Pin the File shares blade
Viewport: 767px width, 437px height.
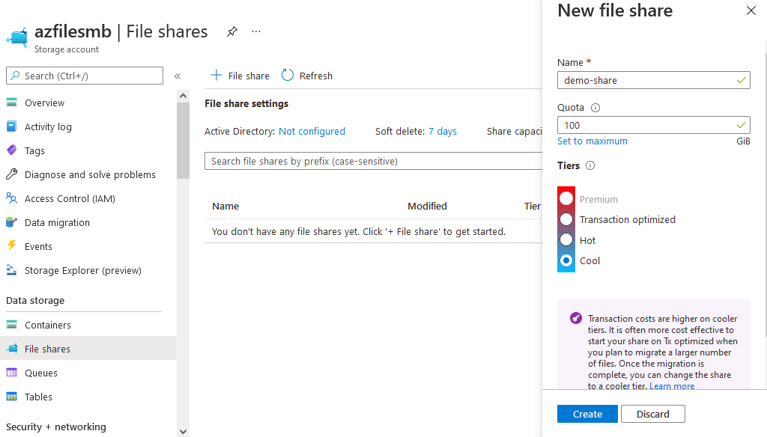(232, 31)
